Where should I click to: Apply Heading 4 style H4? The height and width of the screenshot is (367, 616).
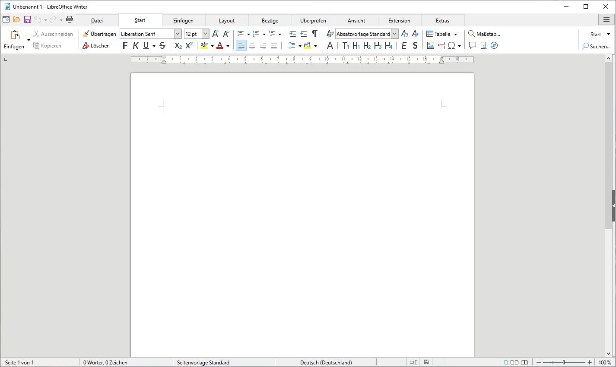tap(389, 45)
